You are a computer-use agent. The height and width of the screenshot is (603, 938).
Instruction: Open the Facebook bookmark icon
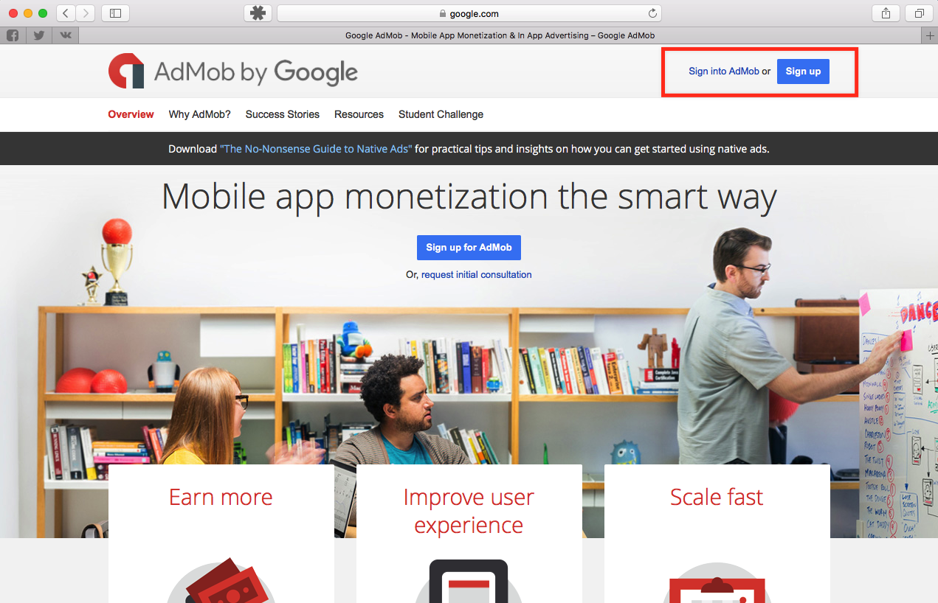(13, 35)
